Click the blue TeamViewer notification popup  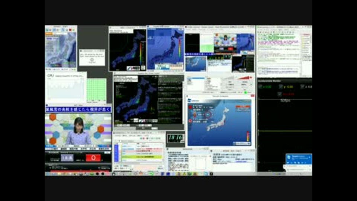coord(299,159)
